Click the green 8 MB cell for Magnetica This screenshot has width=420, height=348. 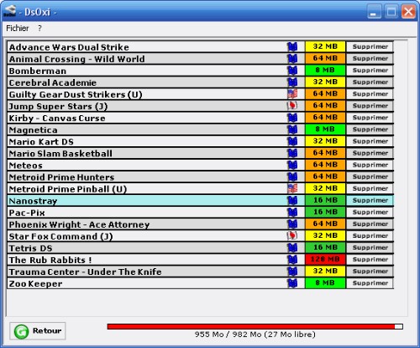(325, 129)
